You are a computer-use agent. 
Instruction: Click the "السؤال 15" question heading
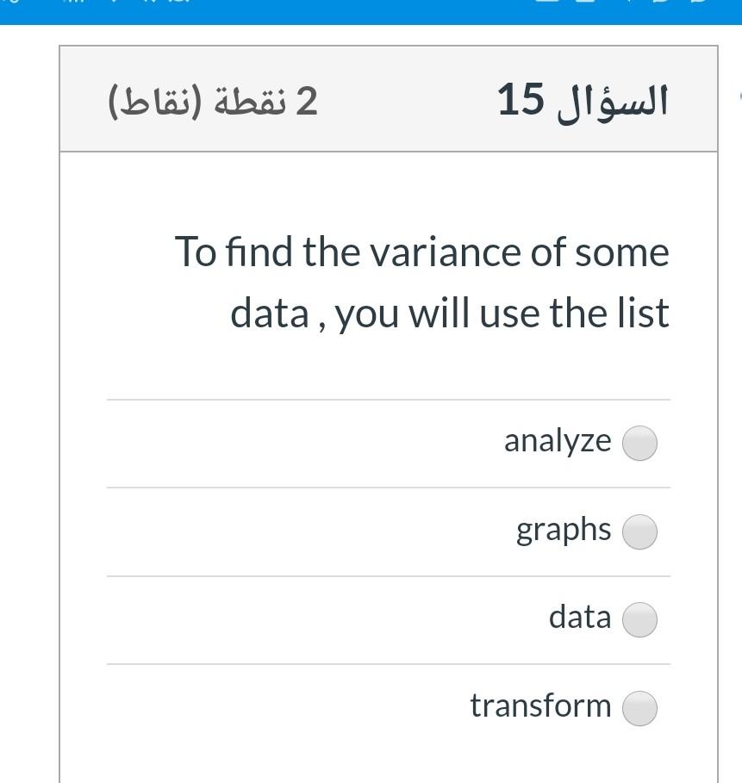tap(583, 101)
